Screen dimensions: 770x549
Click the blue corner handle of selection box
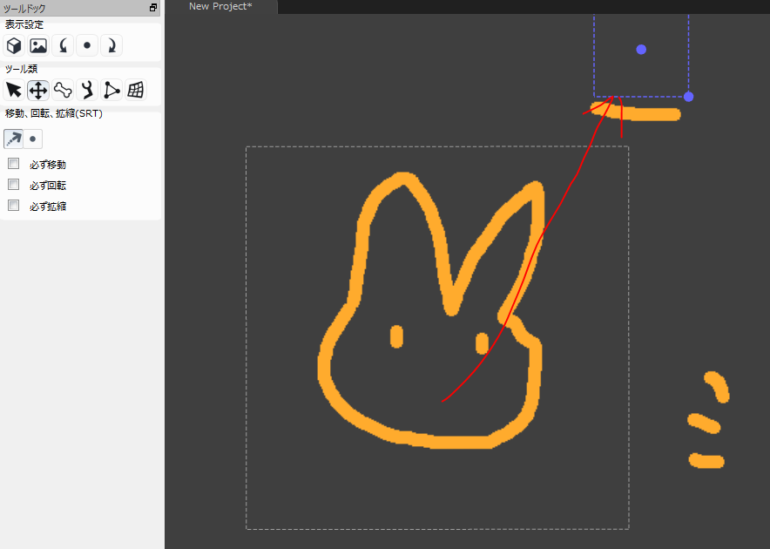[688, 97]
